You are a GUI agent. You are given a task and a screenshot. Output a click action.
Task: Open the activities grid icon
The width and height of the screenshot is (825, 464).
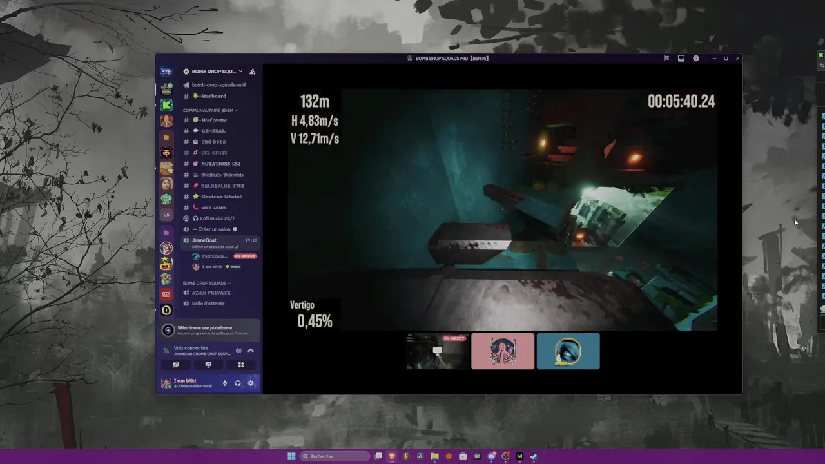pos(241,365)
